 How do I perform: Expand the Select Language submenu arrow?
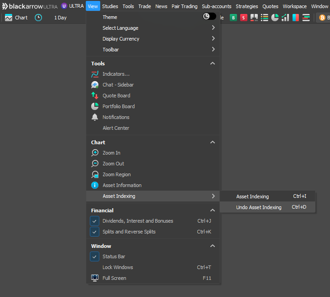213,28
